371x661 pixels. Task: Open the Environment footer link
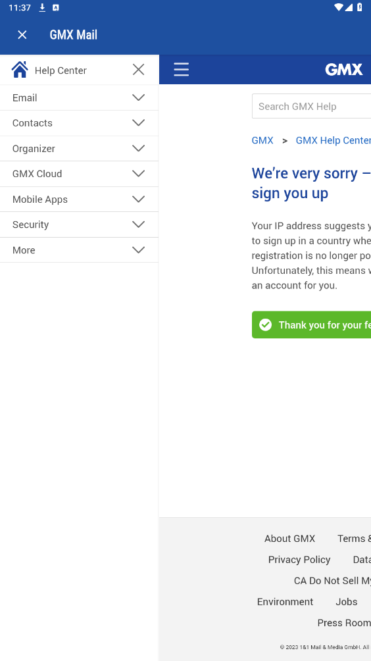tap(285, 602)
